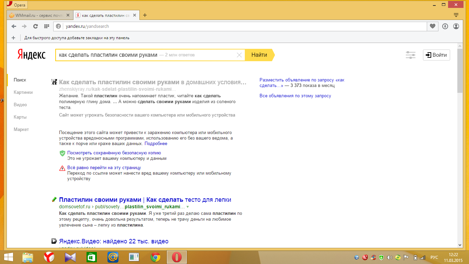The height and width of the screenshot is (264, 469).
Task: Close the WMmail.ru tab
Action: [68, 15]
